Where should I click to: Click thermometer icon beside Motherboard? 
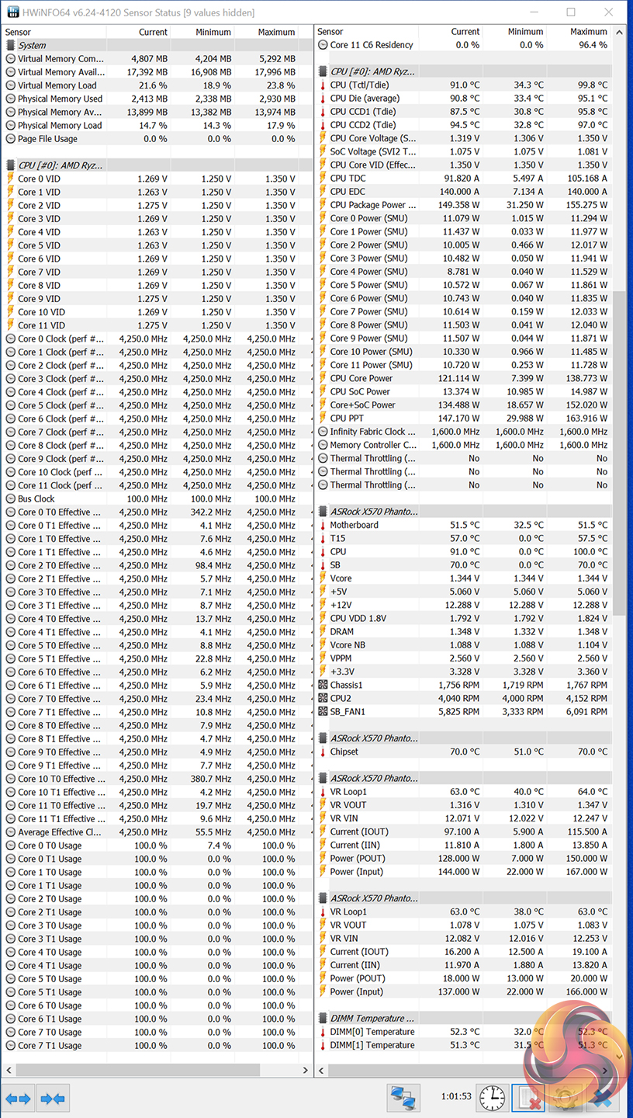pyautogui.click(x=323, y=526)
